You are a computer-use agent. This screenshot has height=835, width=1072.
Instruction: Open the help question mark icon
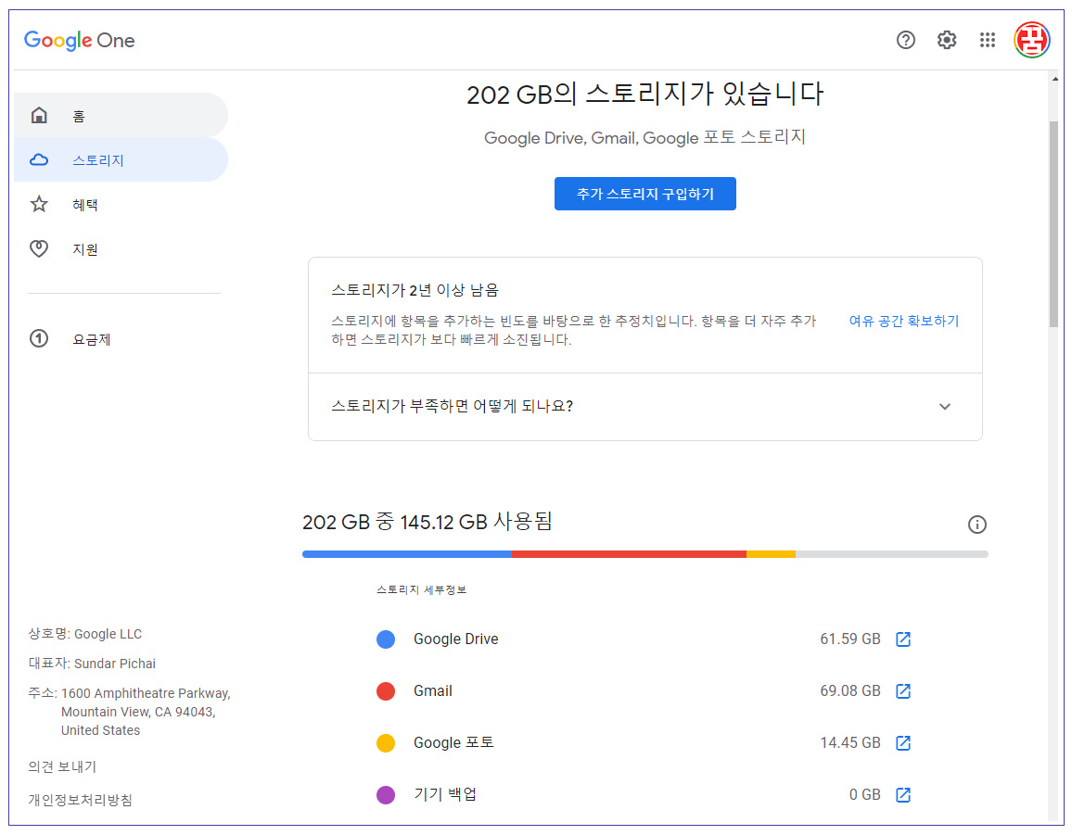click(906, 41)
